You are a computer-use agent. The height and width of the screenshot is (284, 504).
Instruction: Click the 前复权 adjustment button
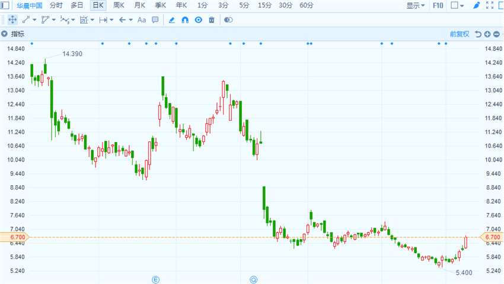click(460, 34)
